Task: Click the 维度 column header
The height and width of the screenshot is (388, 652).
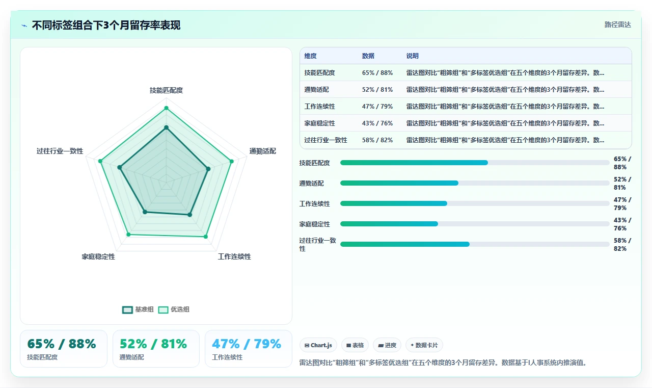Action: (311, 56)
